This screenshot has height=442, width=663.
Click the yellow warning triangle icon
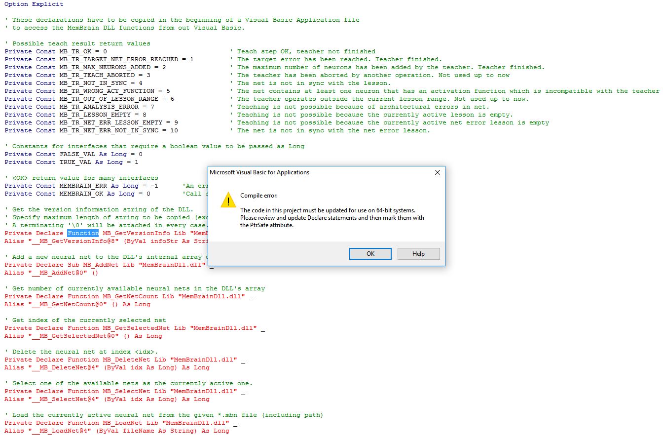coord(228,201)
